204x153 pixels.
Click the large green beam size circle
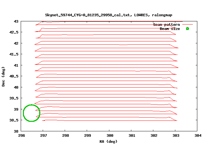(x=32, y=113)
